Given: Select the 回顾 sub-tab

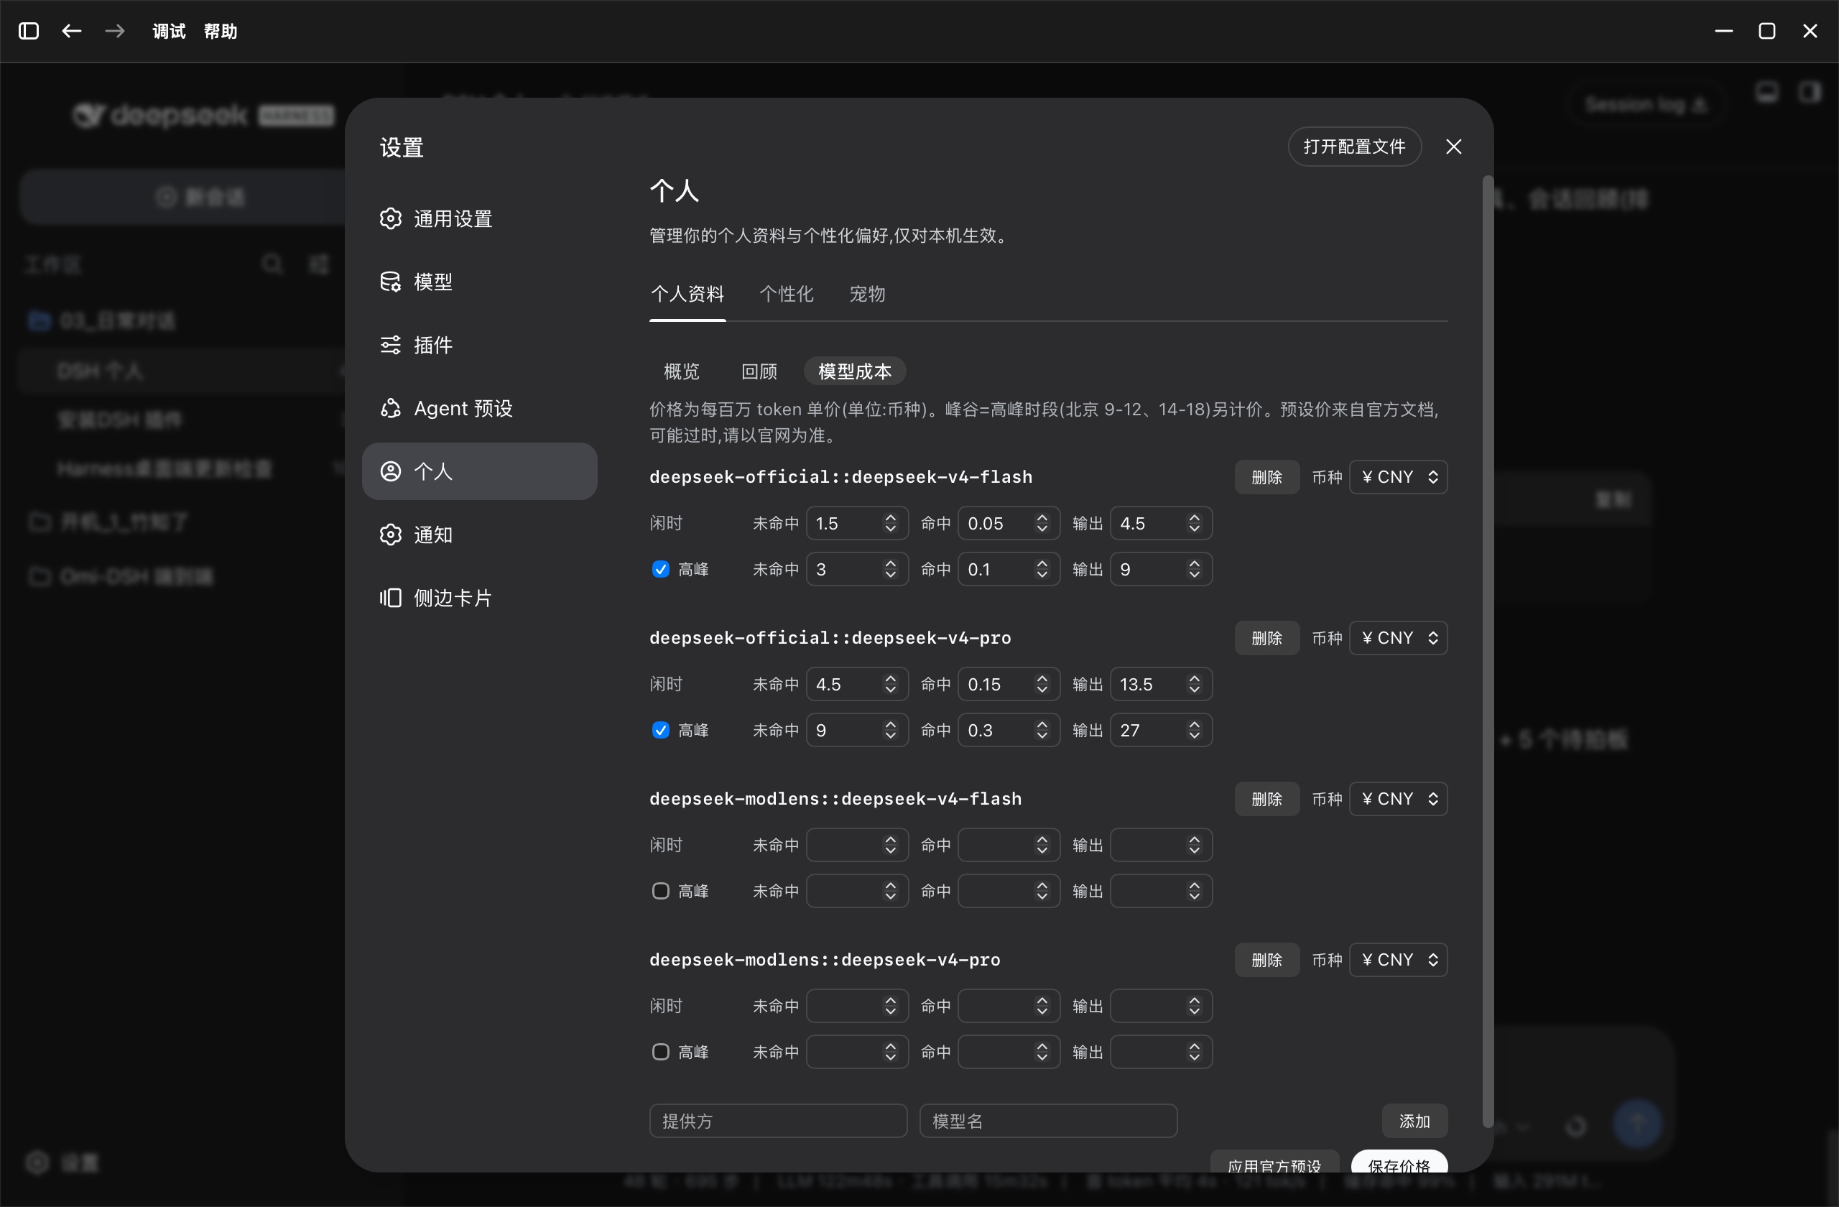Looking at the screenshot, I should 759,371.
